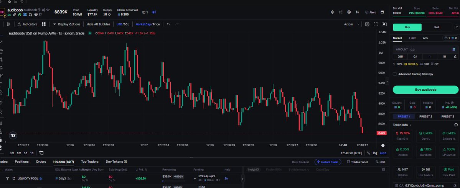This screenshot has width=460, height=188.
Task: Toggle the panel layout icon beside Alert
Action: [x=382, y=12]
